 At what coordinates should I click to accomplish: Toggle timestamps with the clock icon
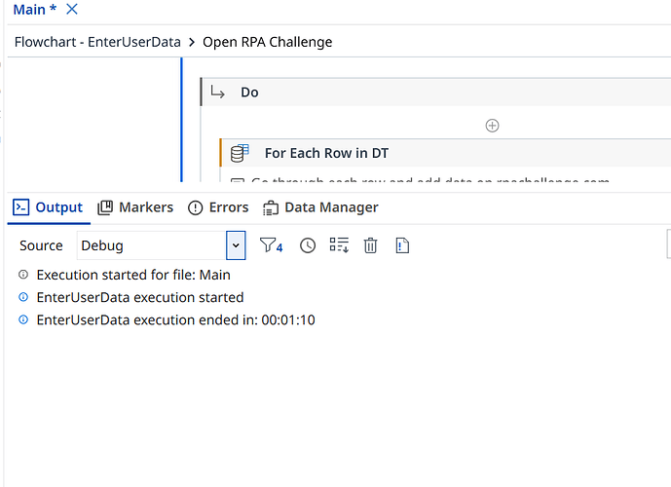308,245
